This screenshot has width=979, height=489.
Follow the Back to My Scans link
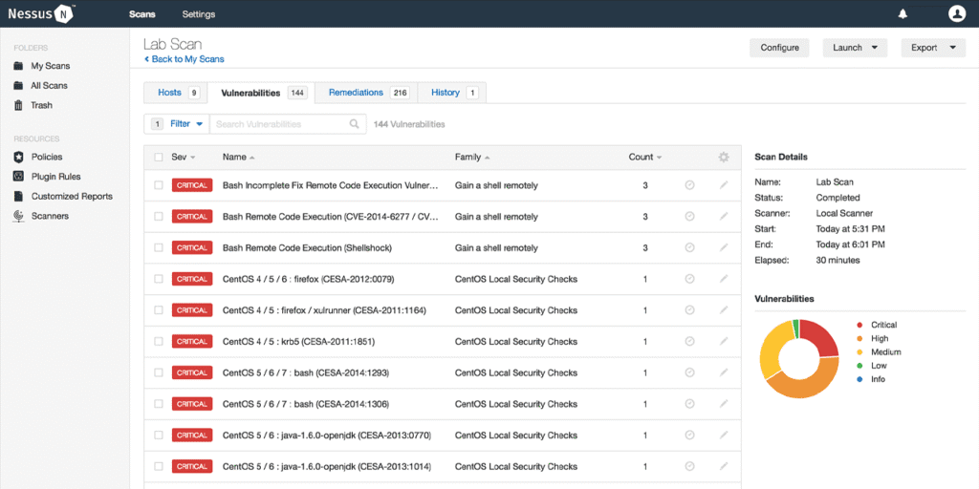184,59
